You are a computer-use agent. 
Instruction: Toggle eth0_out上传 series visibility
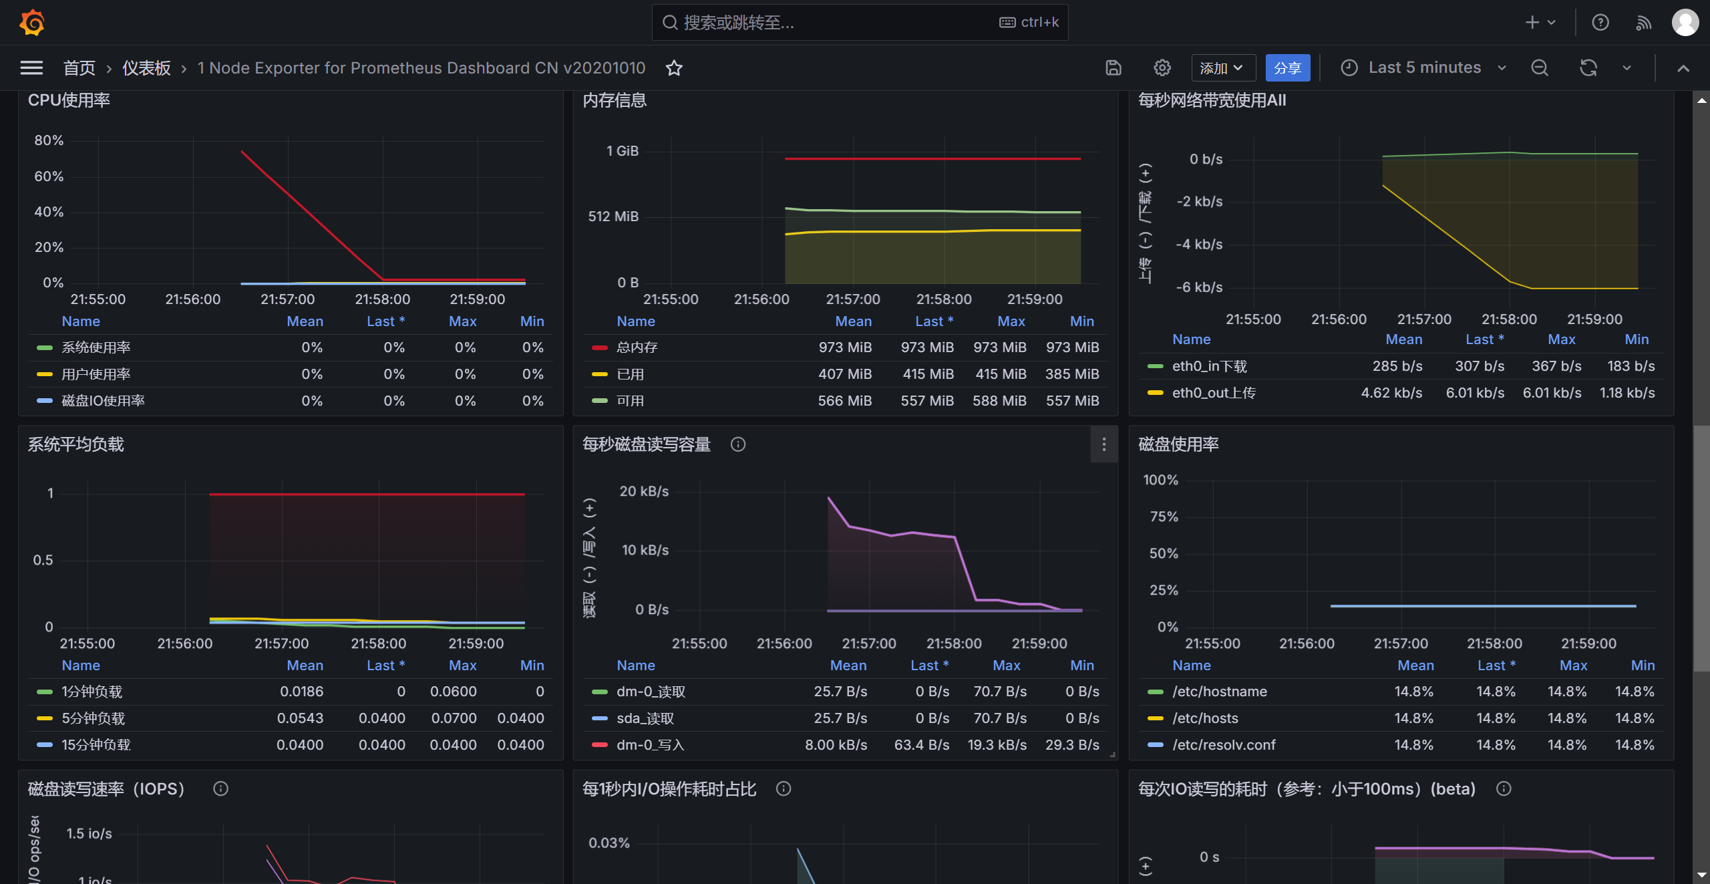point(1214,393)
